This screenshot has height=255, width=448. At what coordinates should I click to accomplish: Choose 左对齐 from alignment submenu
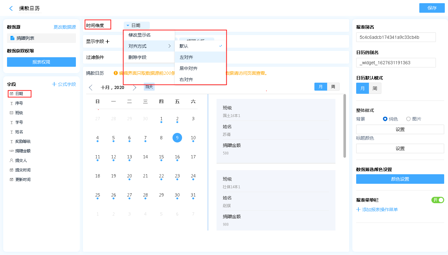[x=186, y=57]
